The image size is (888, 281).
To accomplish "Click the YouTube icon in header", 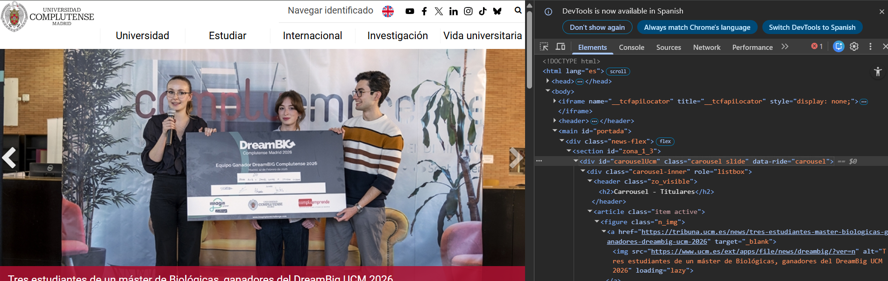I will click(410, 11).
